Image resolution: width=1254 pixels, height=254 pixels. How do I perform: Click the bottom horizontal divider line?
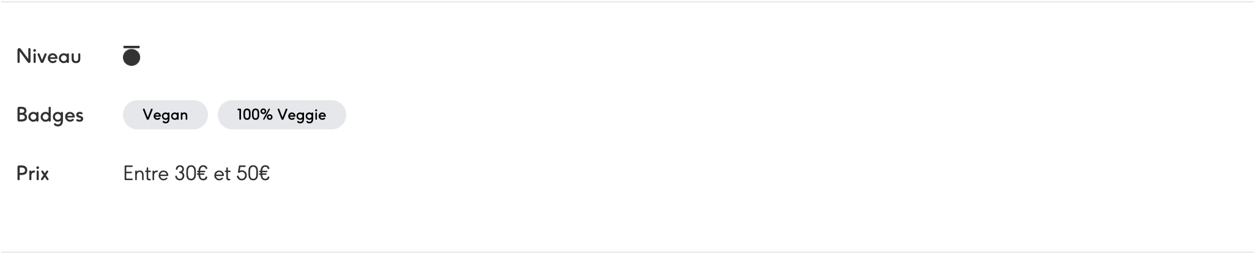(627, 252)
